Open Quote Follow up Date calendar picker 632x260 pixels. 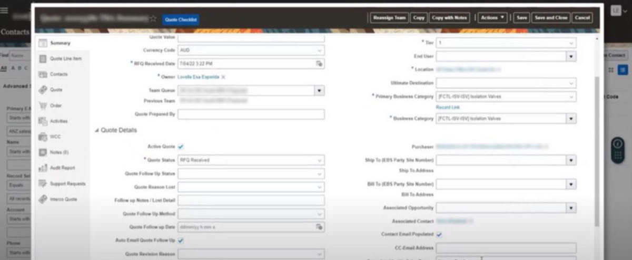click(x=319, y=227)
